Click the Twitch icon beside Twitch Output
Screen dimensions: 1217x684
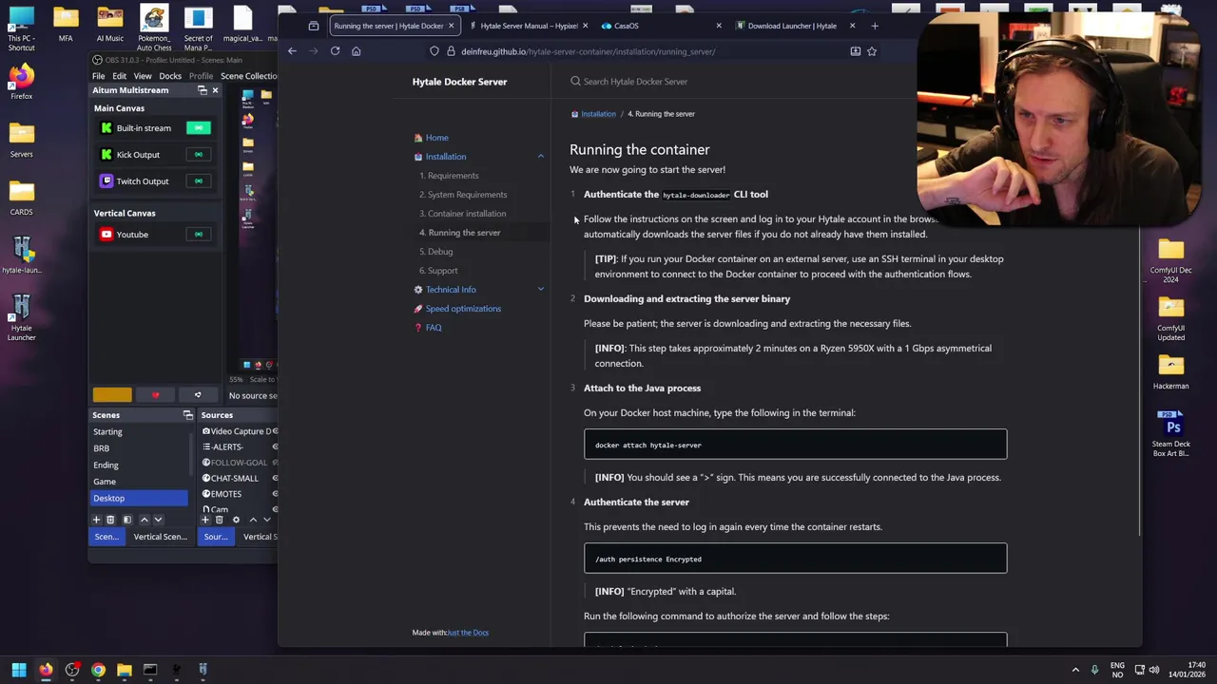106,181
